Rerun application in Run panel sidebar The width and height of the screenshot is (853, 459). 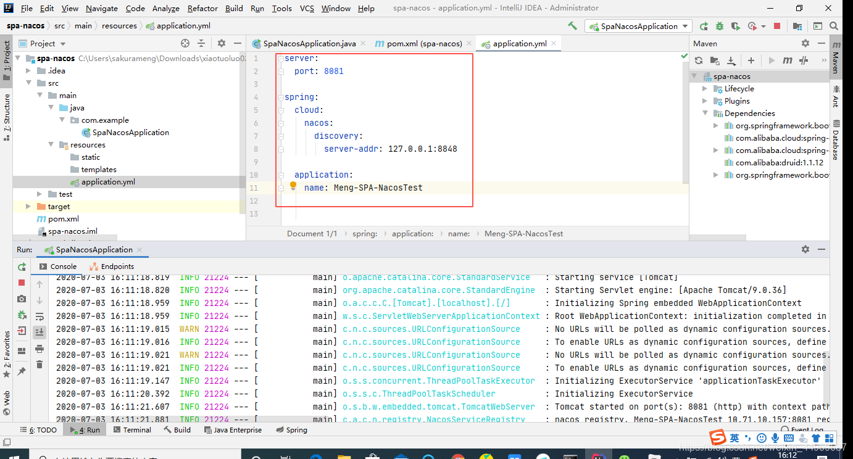(x=22, y=267)
